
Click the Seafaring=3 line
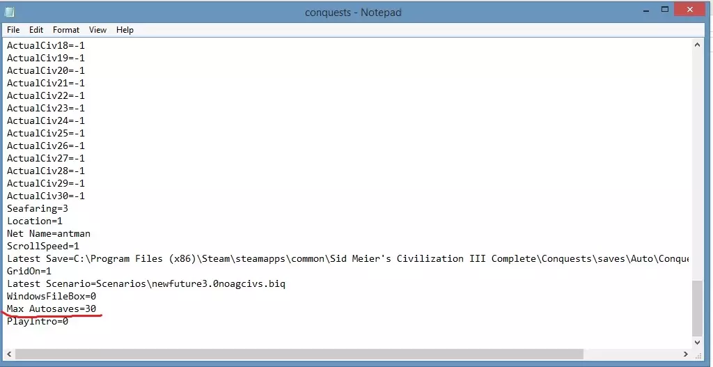[x=38, y=209]
